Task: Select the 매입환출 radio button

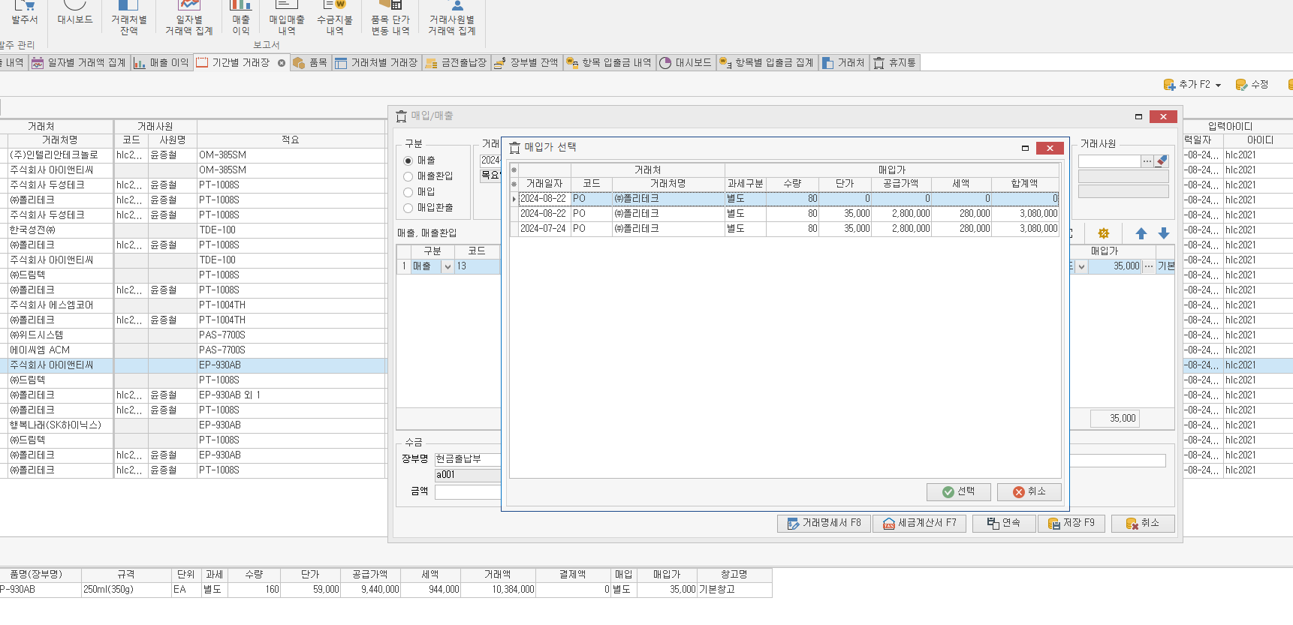Action: click(408, 208)
